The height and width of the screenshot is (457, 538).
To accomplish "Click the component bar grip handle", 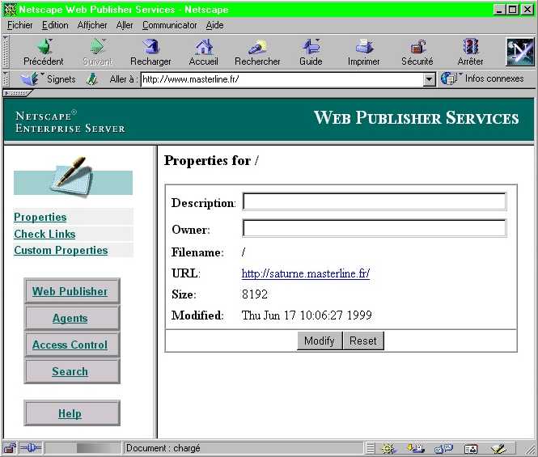I will pyautogui.click(x=370, y=448).
